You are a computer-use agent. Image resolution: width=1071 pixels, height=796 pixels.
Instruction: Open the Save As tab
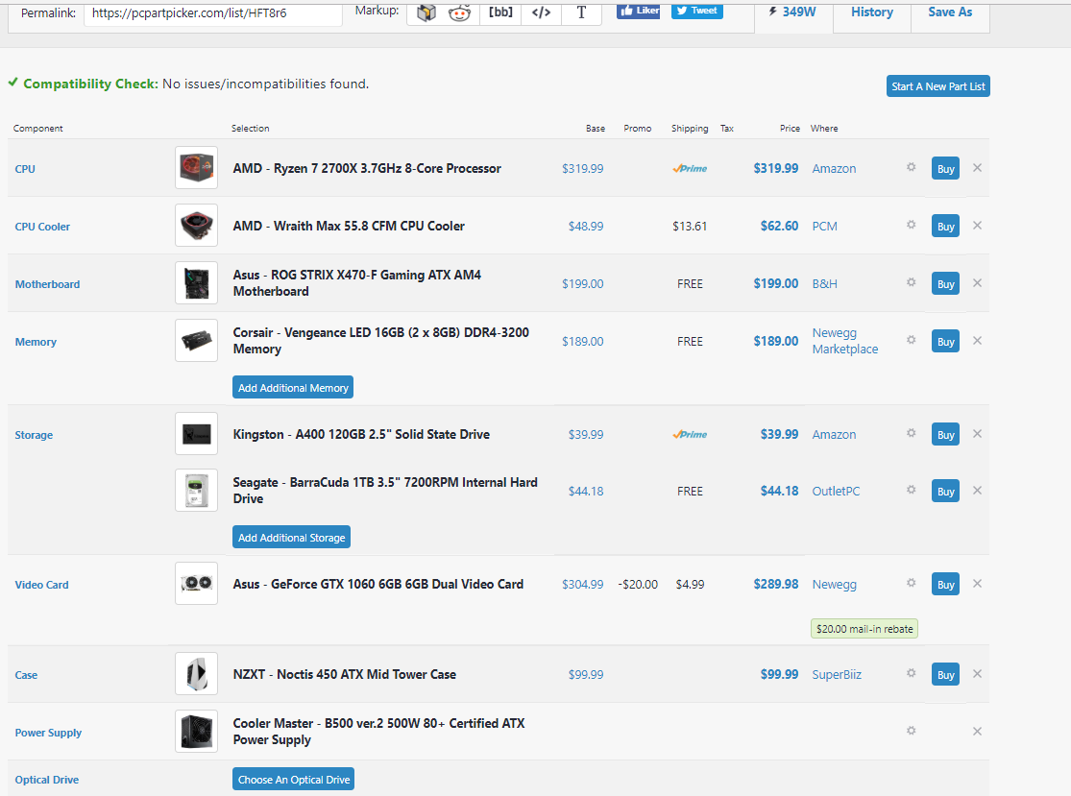pyautogui.click(x=950, y=12)
